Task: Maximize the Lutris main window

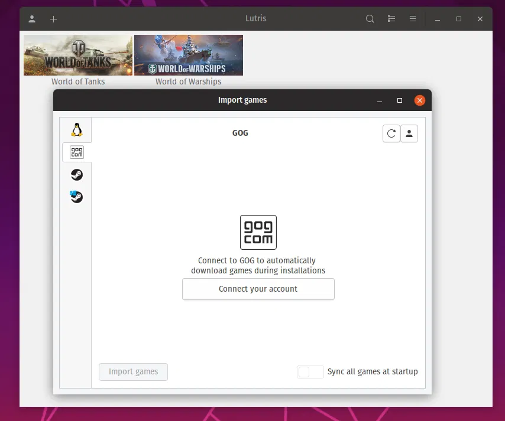Action: pyautogui.click(x=459, y=19)
